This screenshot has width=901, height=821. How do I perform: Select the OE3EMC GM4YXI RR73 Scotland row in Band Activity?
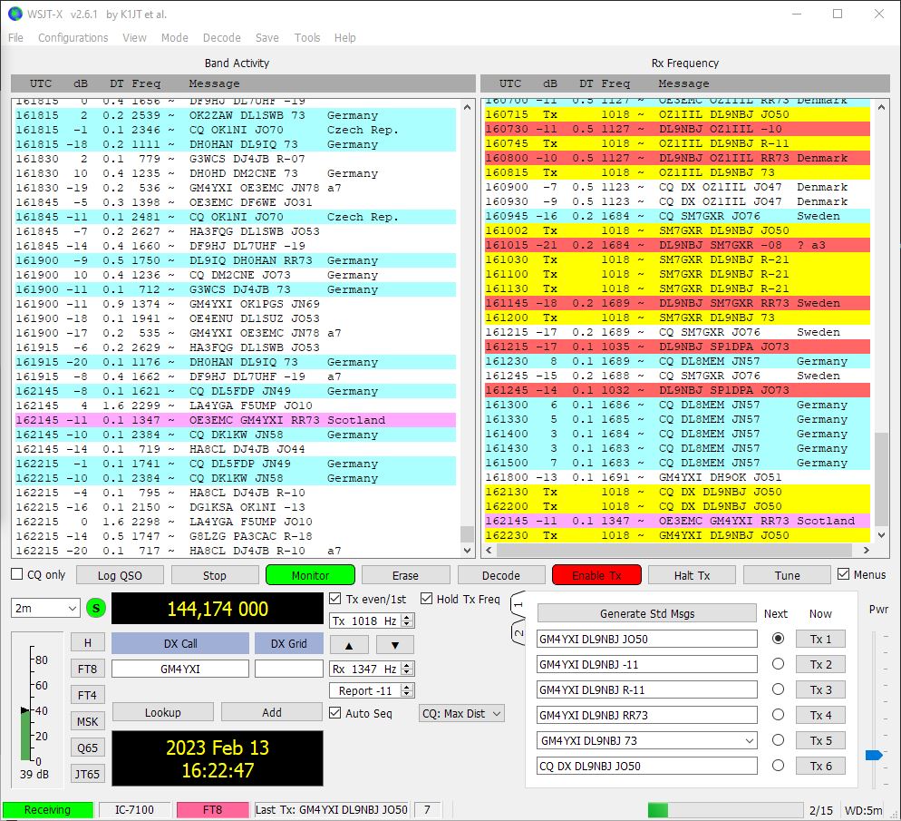click(x=236, y=420)
